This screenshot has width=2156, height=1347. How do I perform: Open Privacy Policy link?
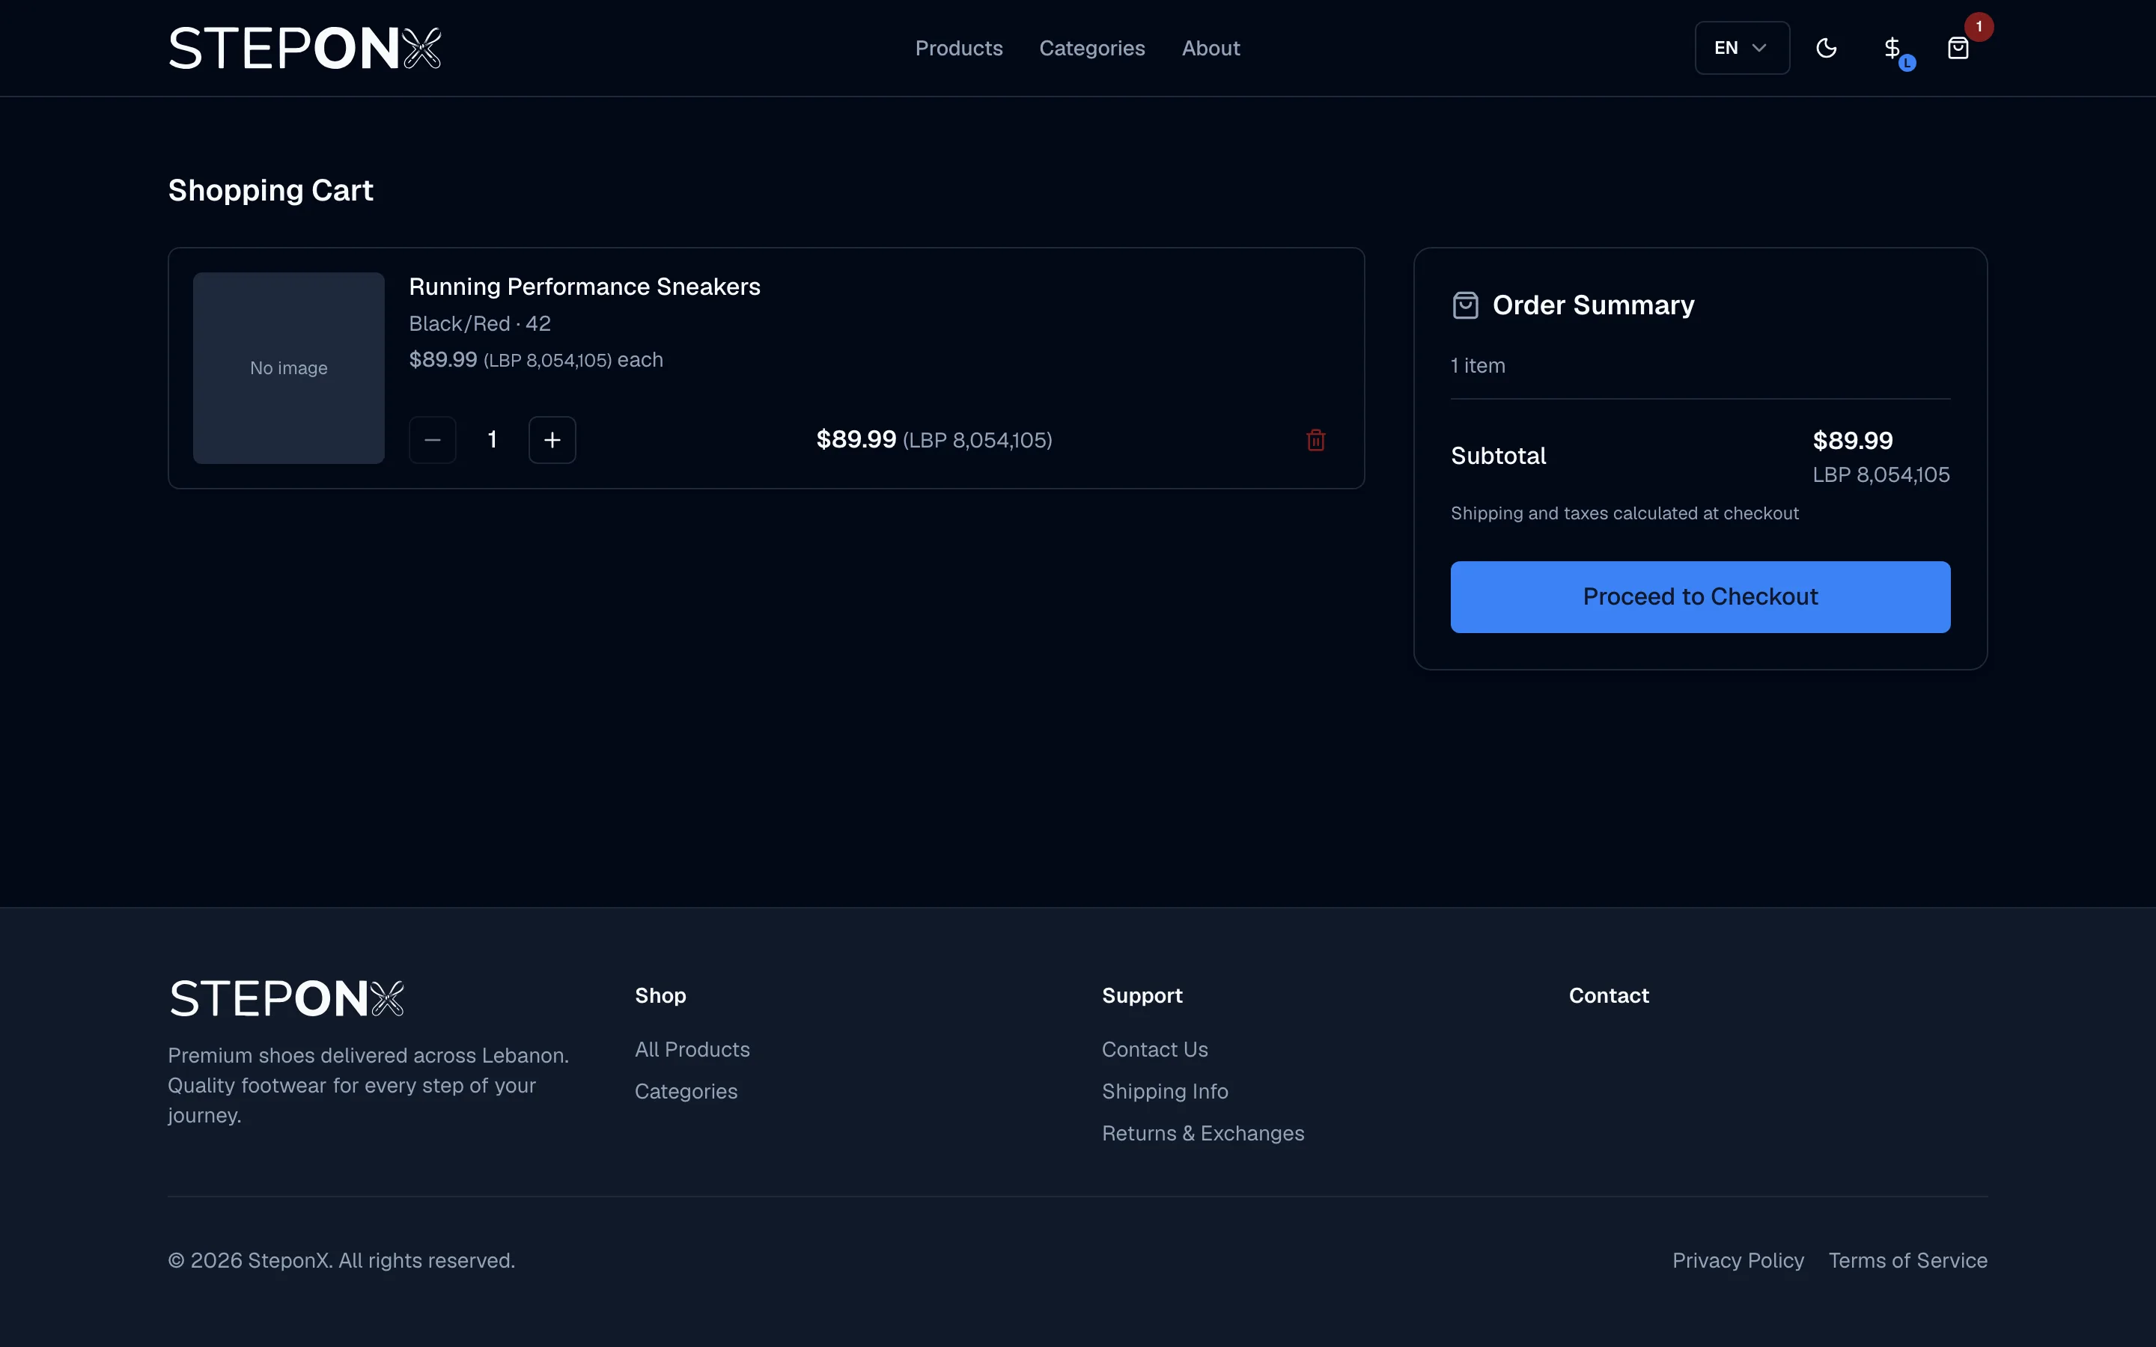click(x=1738, y=1261)
